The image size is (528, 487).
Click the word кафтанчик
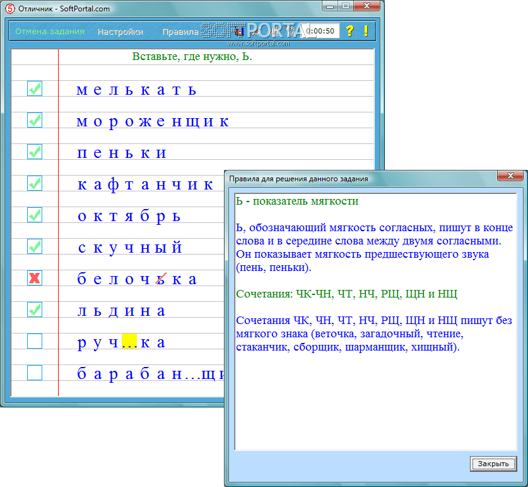click(145, 185)
